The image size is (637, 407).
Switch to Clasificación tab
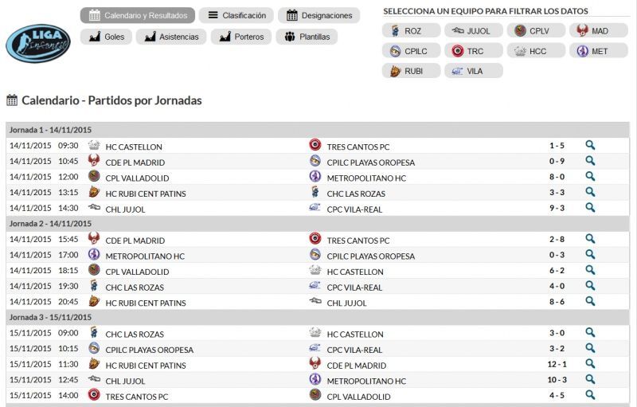[236, 15]
